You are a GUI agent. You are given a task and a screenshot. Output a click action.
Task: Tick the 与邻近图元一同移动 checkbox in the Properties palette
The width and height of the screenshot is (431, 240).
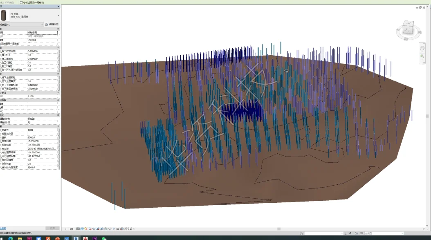pyautogui.click(x=29, y=44)
